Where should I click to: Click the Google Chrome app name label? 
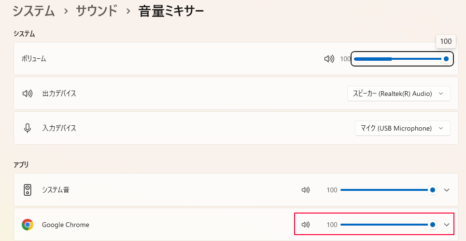point(66,225)
